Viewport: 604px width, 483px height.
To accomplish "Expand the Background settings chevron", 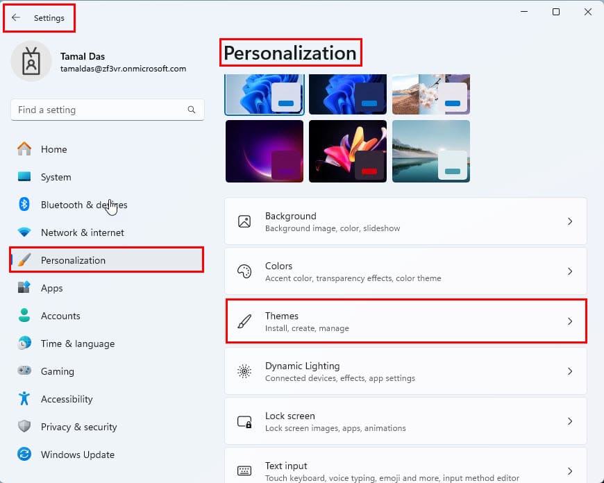I will click(570, 221).
